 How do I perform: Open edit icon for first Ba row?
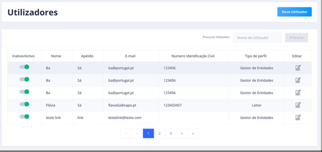[298, 68]
